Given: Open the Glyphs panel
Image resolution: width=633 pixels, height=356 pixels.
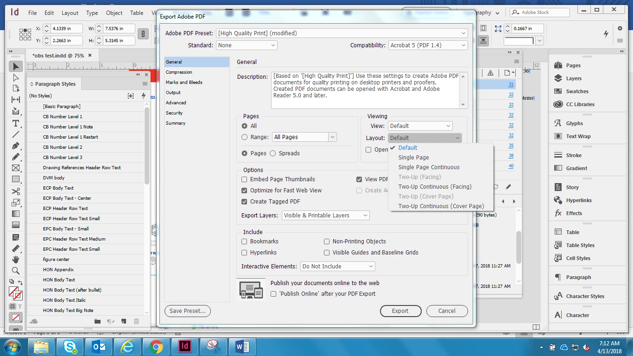Looking at the screenshot, I should coord(574,123).
